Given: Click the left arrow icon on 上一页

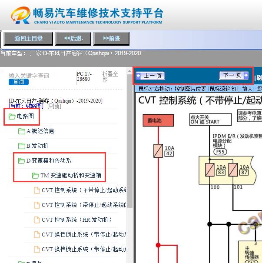Looking at the screenshot, I should click(138, 76).
